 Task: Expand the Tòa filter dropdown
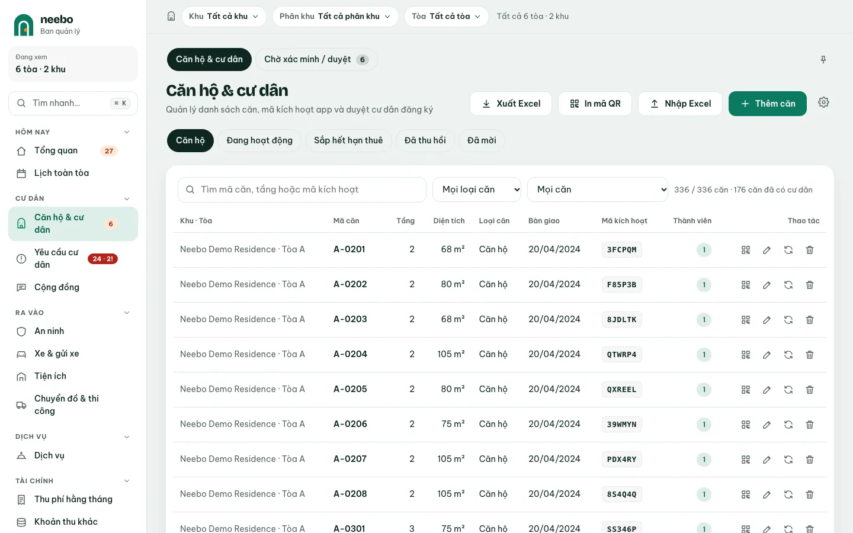[x=446, y=17]
